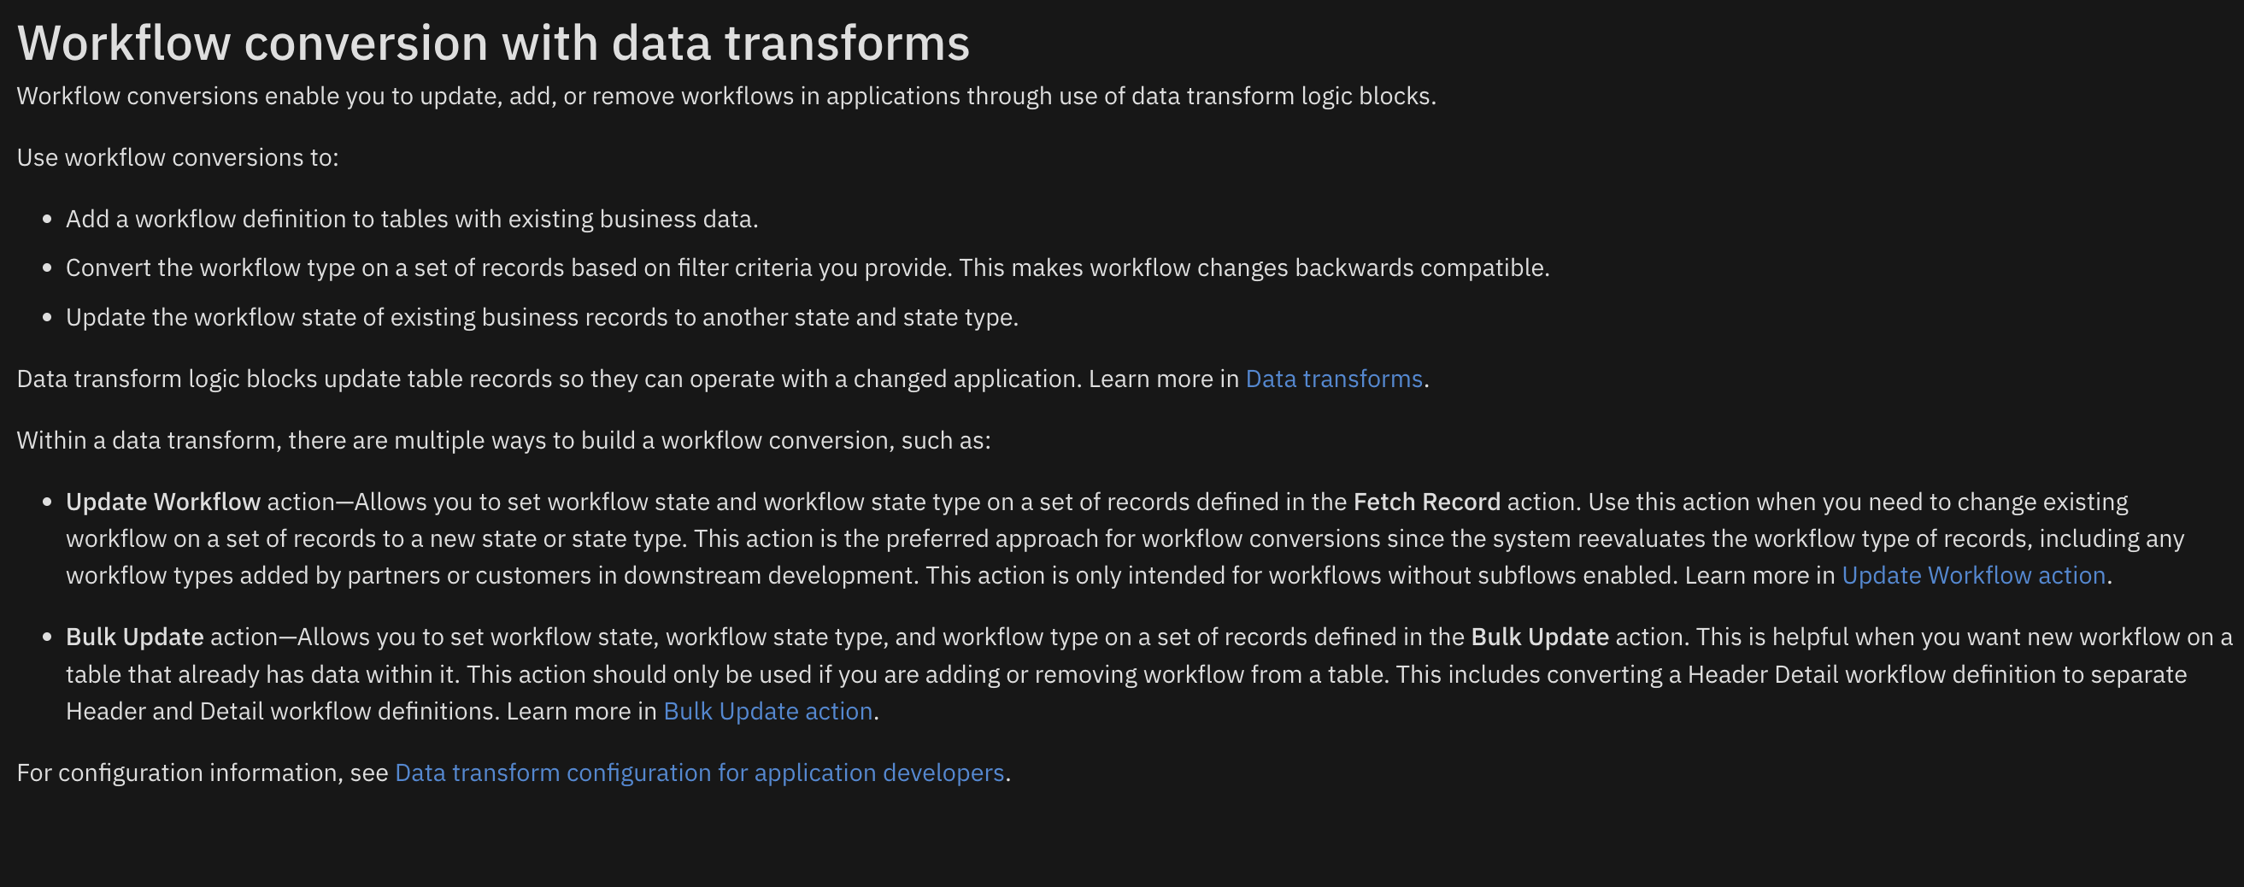Click the 'Update the workflow state' bullet
Image resolution: width=2244 pixels, height=887 pixels.
pyautogui.click(x=542, y=317)
